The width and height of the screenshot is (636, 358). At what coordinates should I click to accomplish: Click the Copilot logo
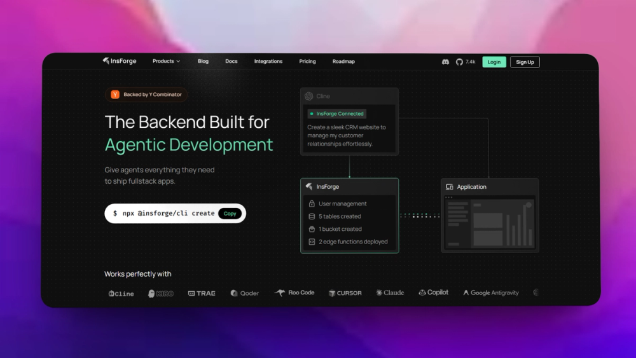click(434, 293)
